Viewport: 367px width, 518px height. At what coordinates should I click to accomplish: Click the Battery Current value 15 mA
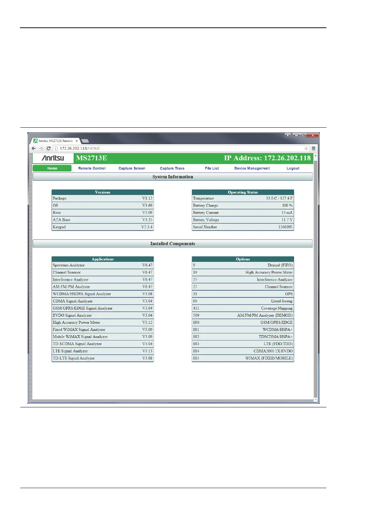pos(287,213)
